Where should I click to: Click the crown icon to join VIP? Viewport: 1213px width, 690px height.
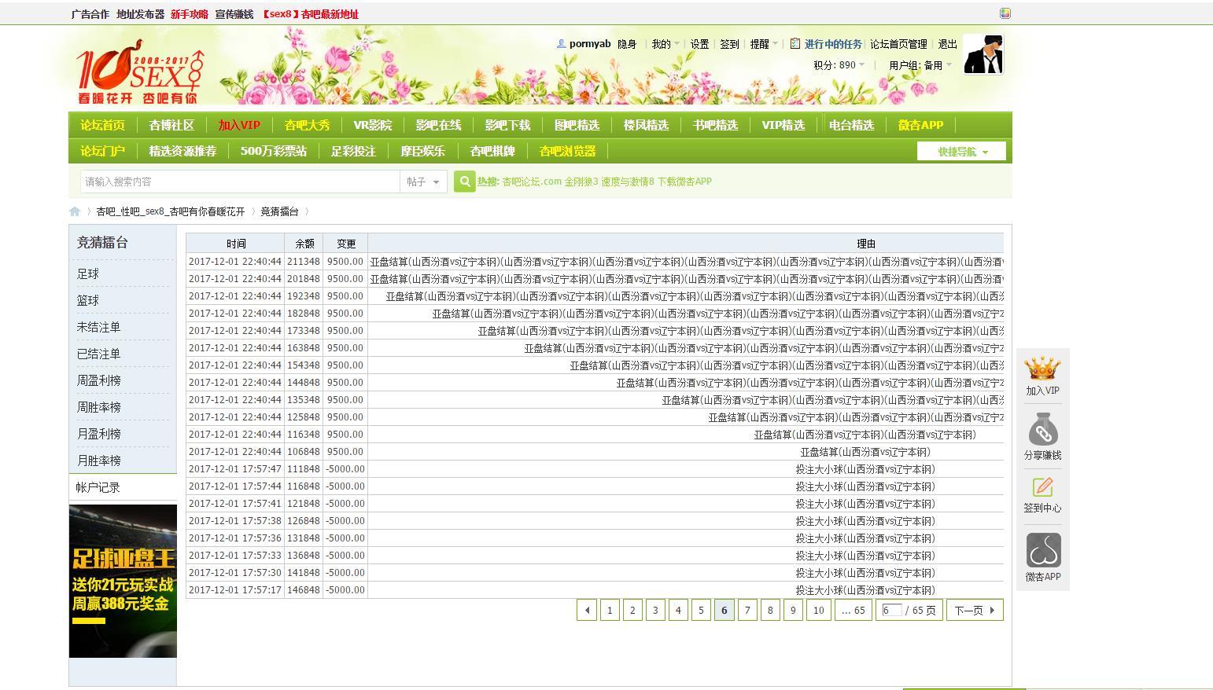[x=1042, y=369]
